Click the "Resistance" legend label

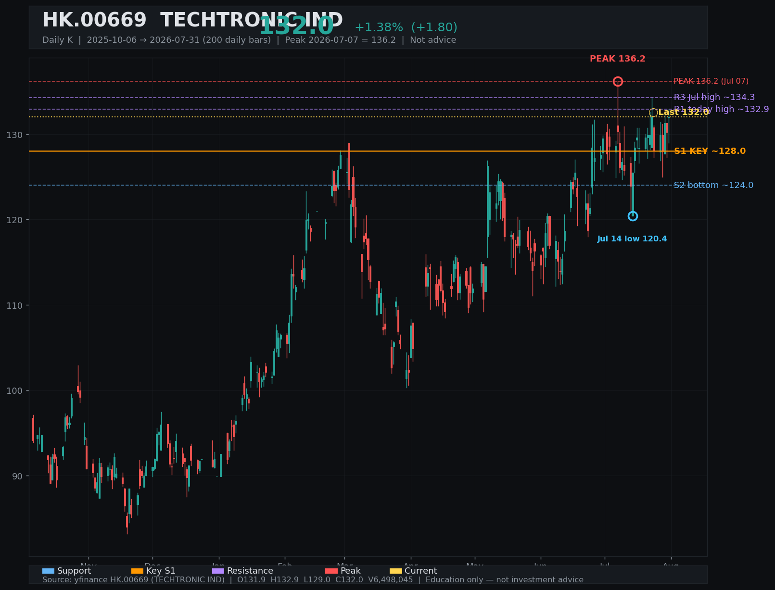click(x=250, y=571)
